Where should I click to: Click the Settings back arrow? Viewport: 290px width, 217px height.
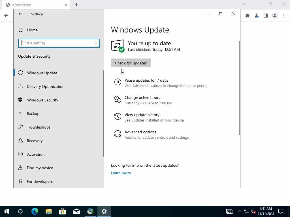[x=20, y=14]
